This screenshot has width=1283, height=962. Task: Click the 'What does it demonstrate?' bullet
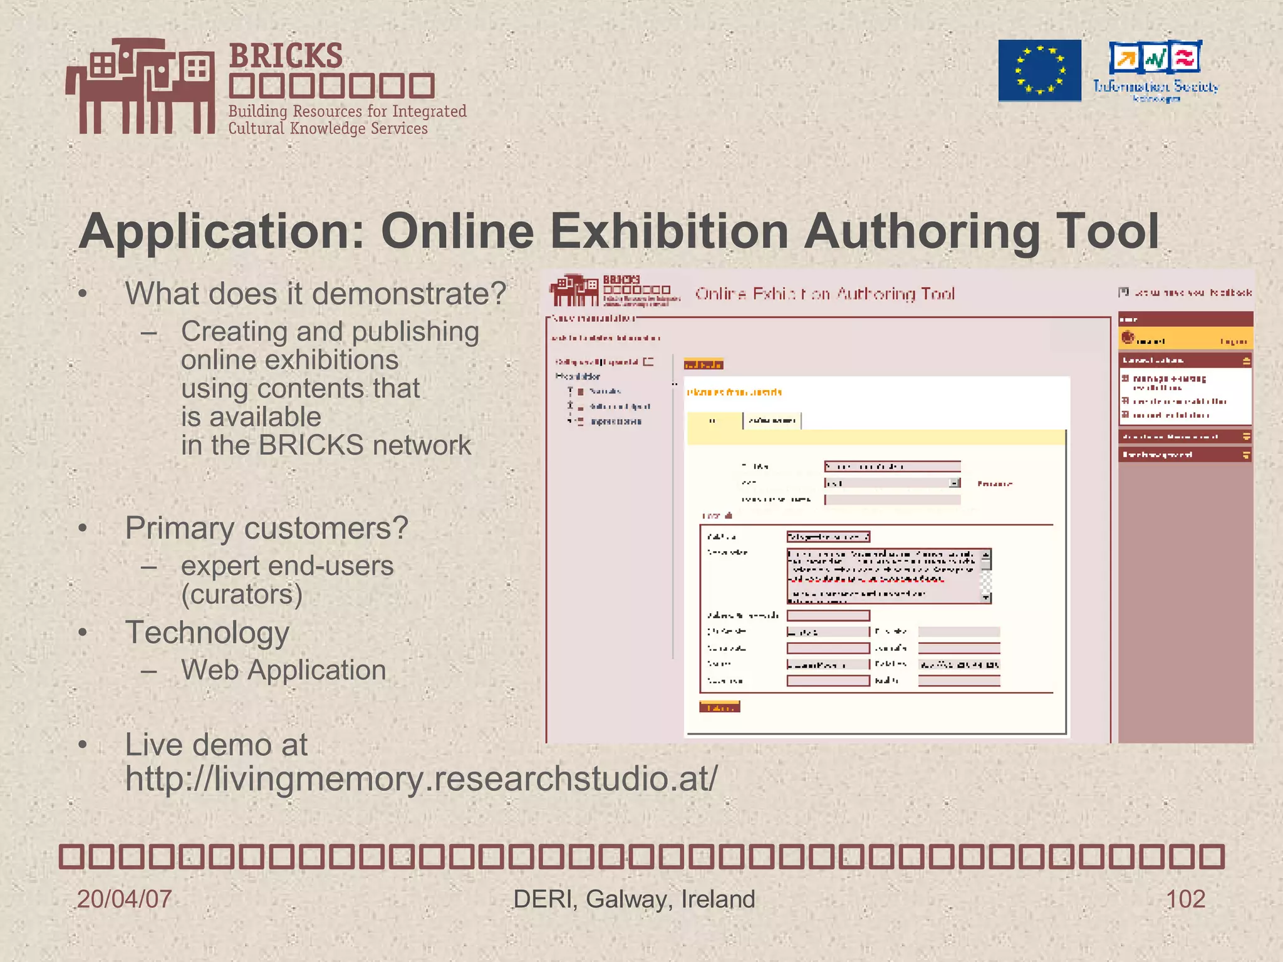(316, 294)
